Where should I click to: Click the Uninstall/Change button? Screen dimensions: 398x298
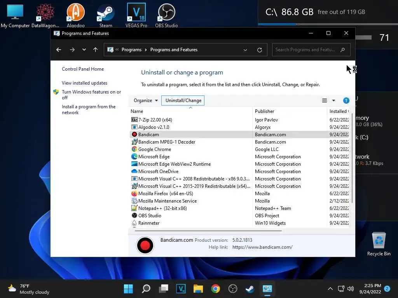(x=183, y=100)
